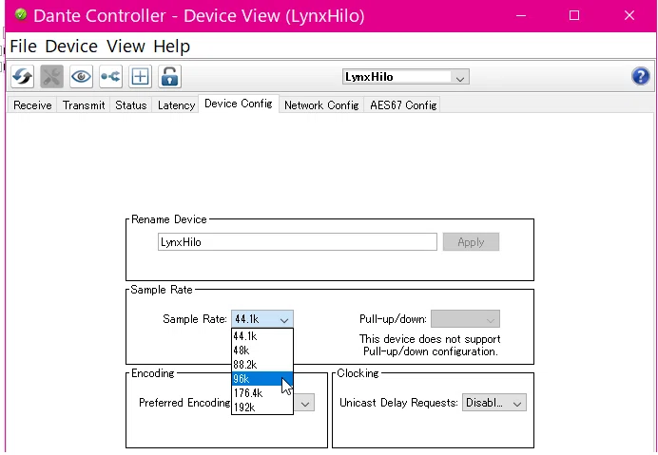Viewport: 658px width, 455px height.
Task: Select 176.4k in sample rate list
Action: (x=262, y=393)
